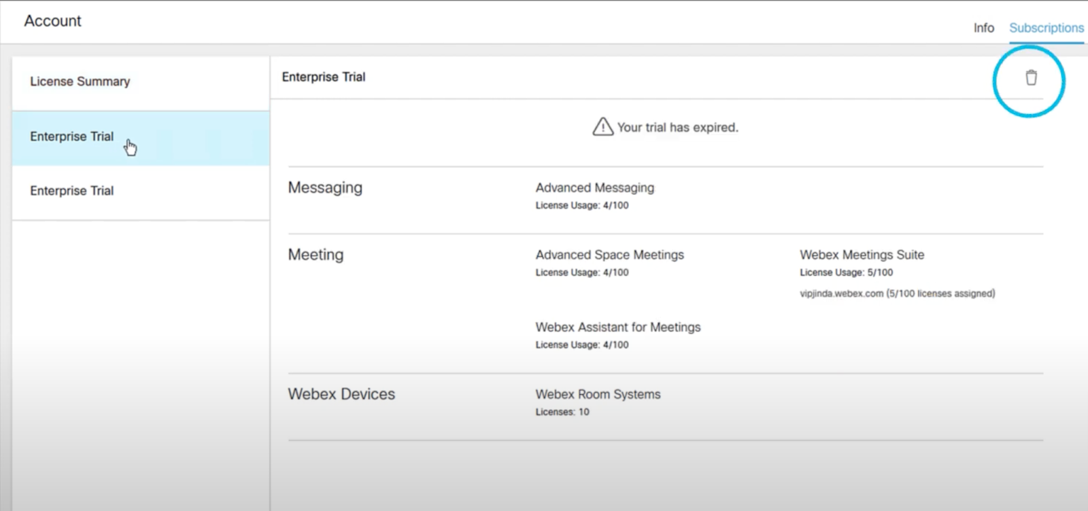Viewport: 1088px width, 511px height.
Task: Select Webex Meetings Suite service name
Action: pos(862,255)
